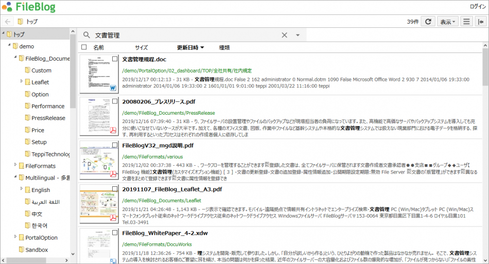Click the FileBlog logo
The width and height of the screenshot is (489, 264).
(x=28, y=7)
